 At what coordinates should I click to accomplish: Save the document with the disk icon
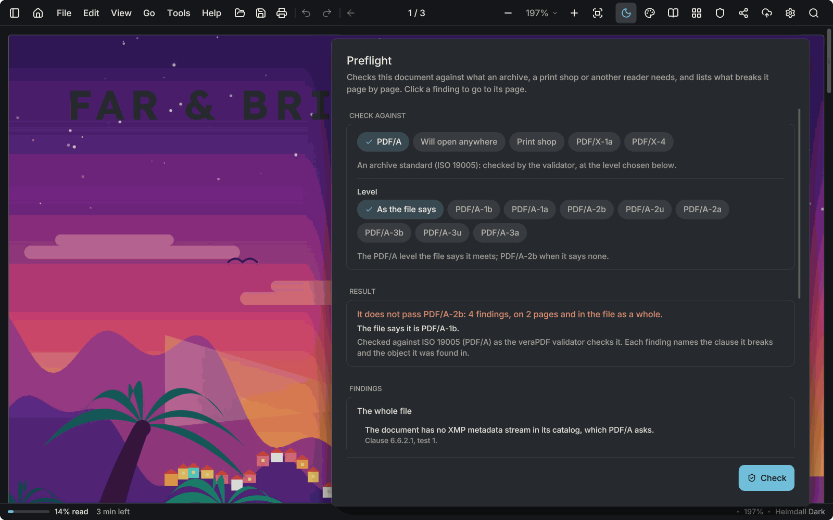tap(261, 13)
